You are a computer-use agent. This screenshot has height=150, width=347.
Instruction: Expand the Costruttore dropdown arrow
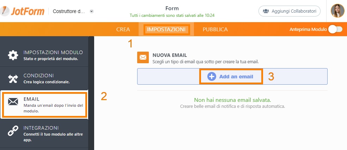click(92, 11)
